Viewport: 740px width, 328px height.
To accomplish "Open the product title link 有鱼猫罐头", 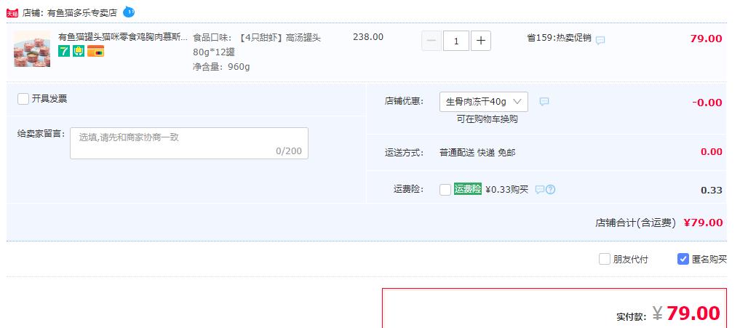I will point(123,37).
